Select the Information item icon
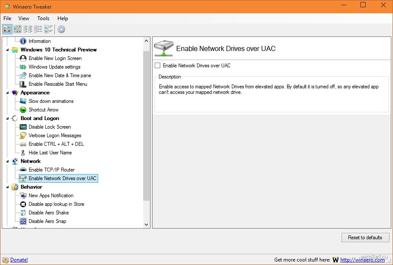This screenshot has height=265, width=393. tap(23, 41)
